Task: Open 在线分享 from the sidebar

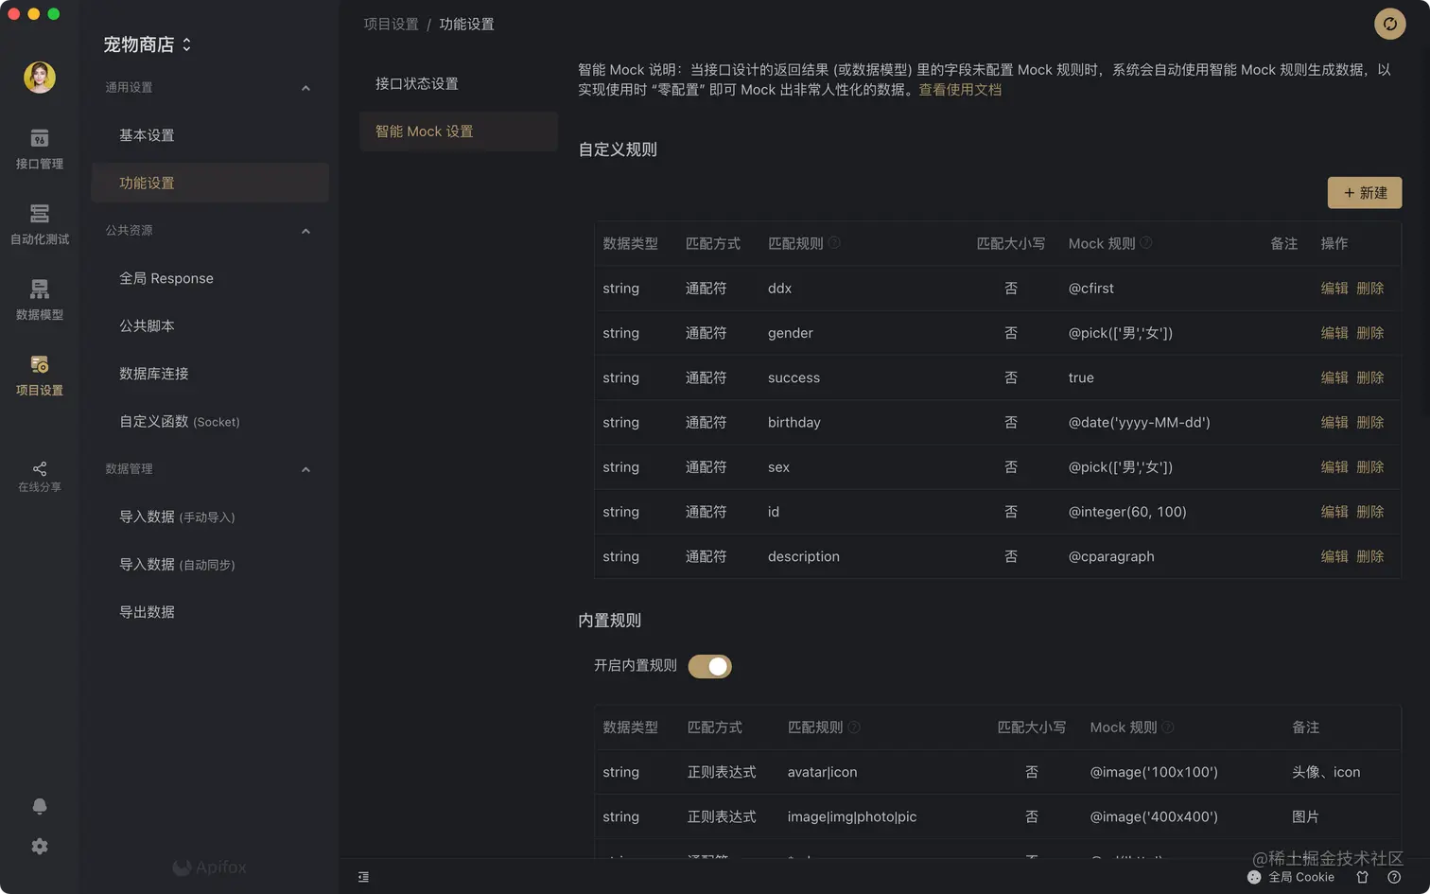Action: point(39,478)
